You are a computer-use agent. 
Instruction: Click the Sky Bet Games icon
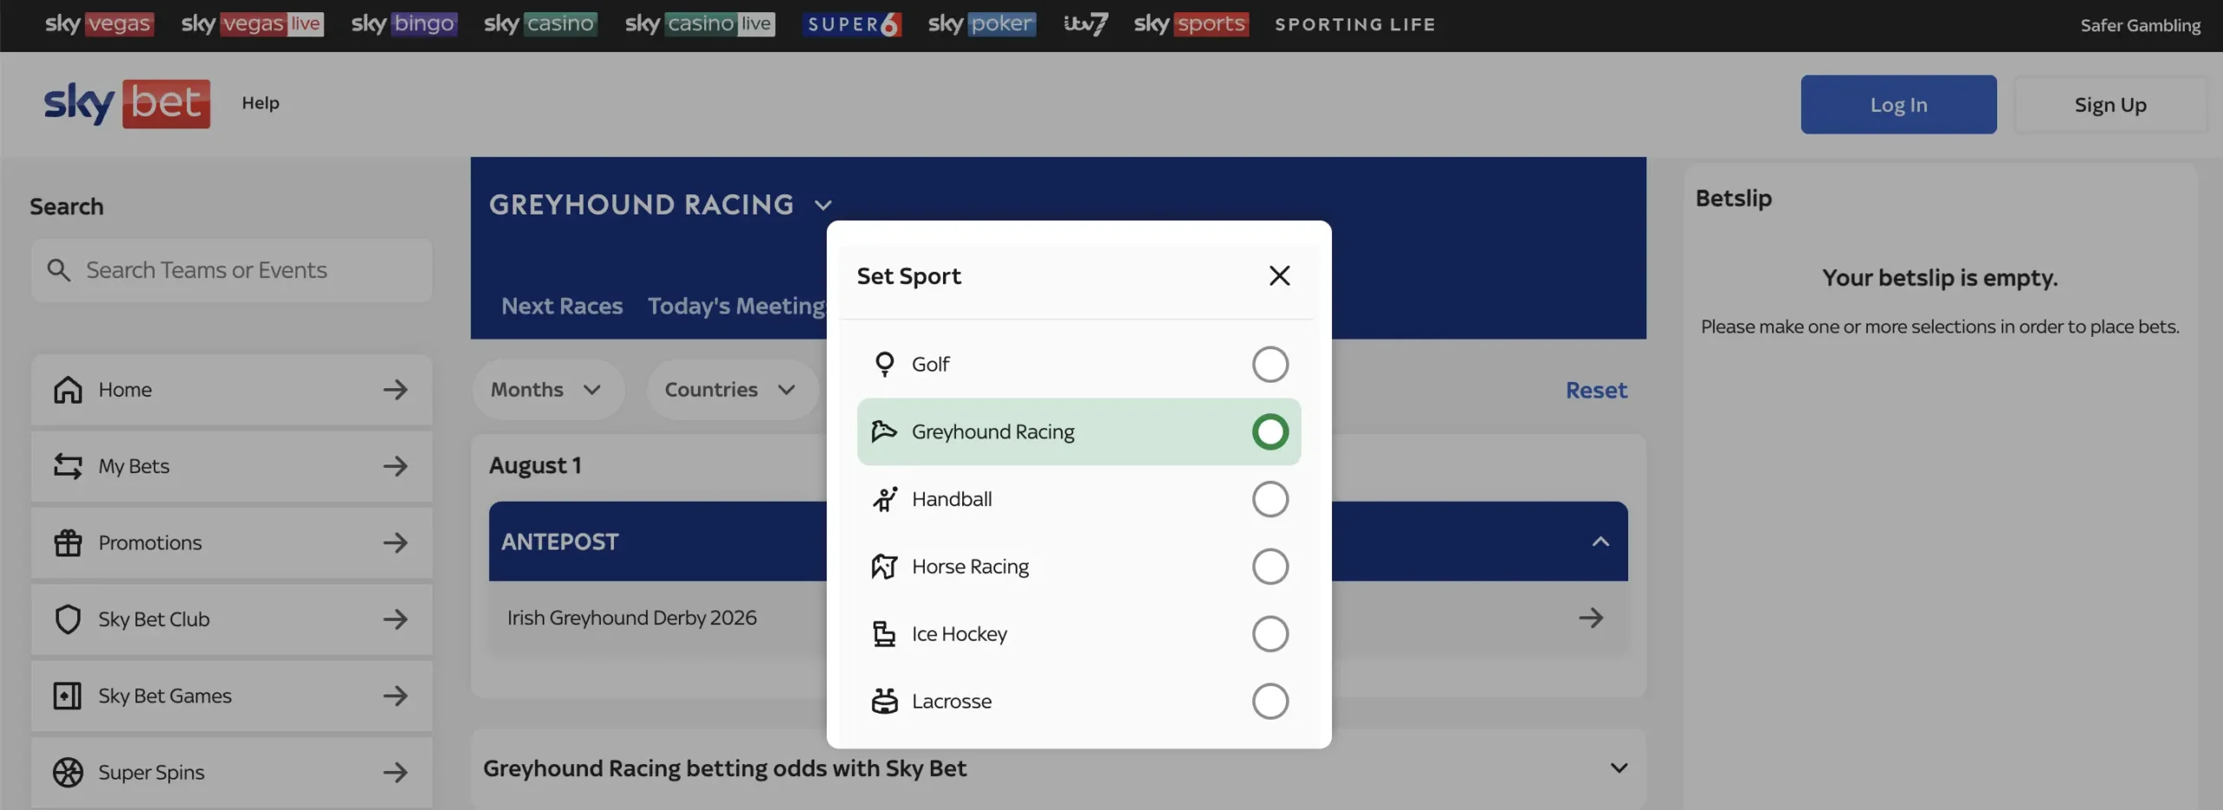68,695
